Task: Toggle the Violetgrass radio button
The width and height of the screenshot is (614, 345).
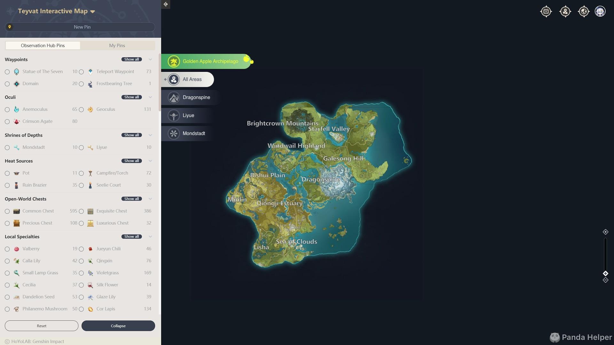Action: point(81,273)
